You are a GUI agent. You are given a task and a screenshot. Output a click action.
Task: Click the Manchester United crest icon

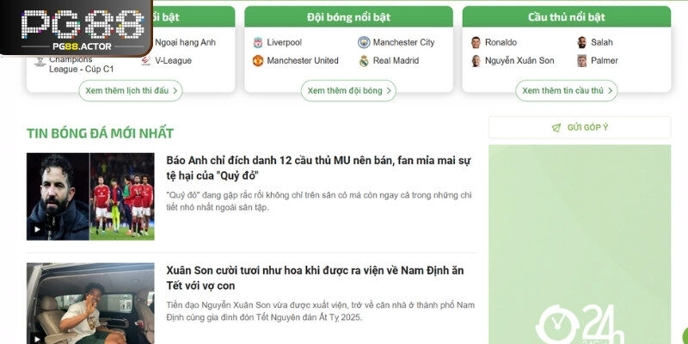tap(257, 61)
